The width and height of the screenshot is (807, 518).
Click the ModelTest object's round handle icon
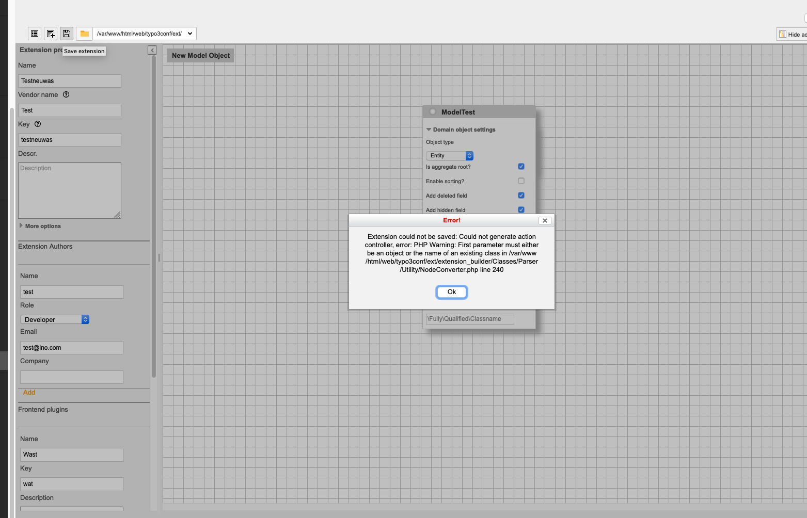(x=432, y=110)
